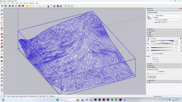Image resolution: width=182 pixels, height=102 pixels.
Task: Click Sandbox From Contours icon
Action: 3,6
